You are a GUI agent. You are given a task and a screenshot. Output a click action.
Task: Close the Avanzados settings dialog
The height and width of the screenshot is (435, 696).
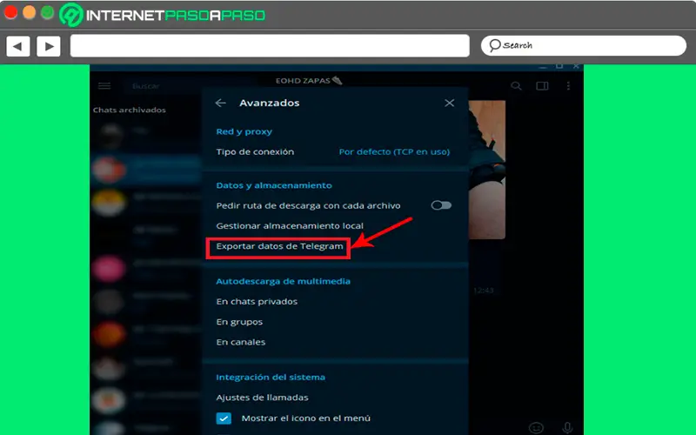pyautogui.click(x=449, y=103)
